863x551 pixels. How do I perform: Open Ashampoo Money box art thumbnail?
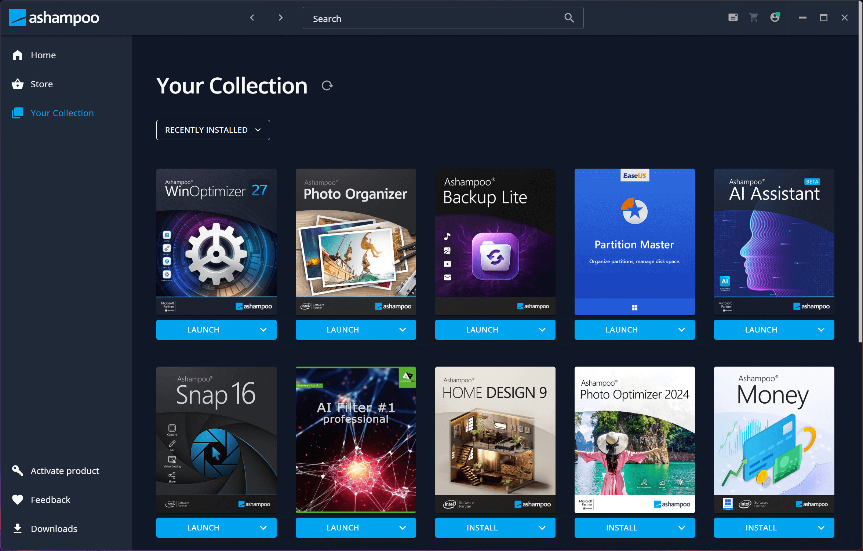(x=774, y=440)
